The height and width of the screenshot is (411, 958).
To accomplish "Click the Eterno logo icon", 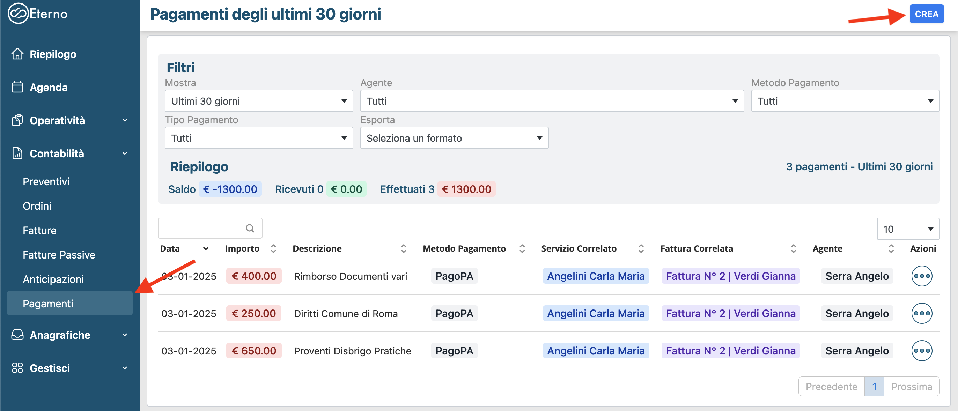I will [18, 14].
